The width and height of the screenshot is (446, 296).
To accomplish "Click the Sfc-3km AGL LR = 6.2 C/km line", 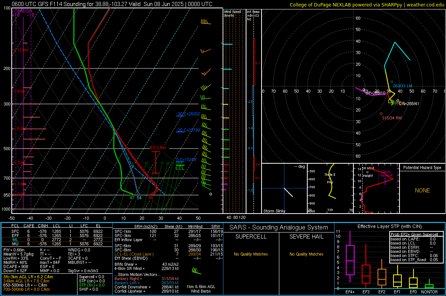I will (x=28, y=277).
